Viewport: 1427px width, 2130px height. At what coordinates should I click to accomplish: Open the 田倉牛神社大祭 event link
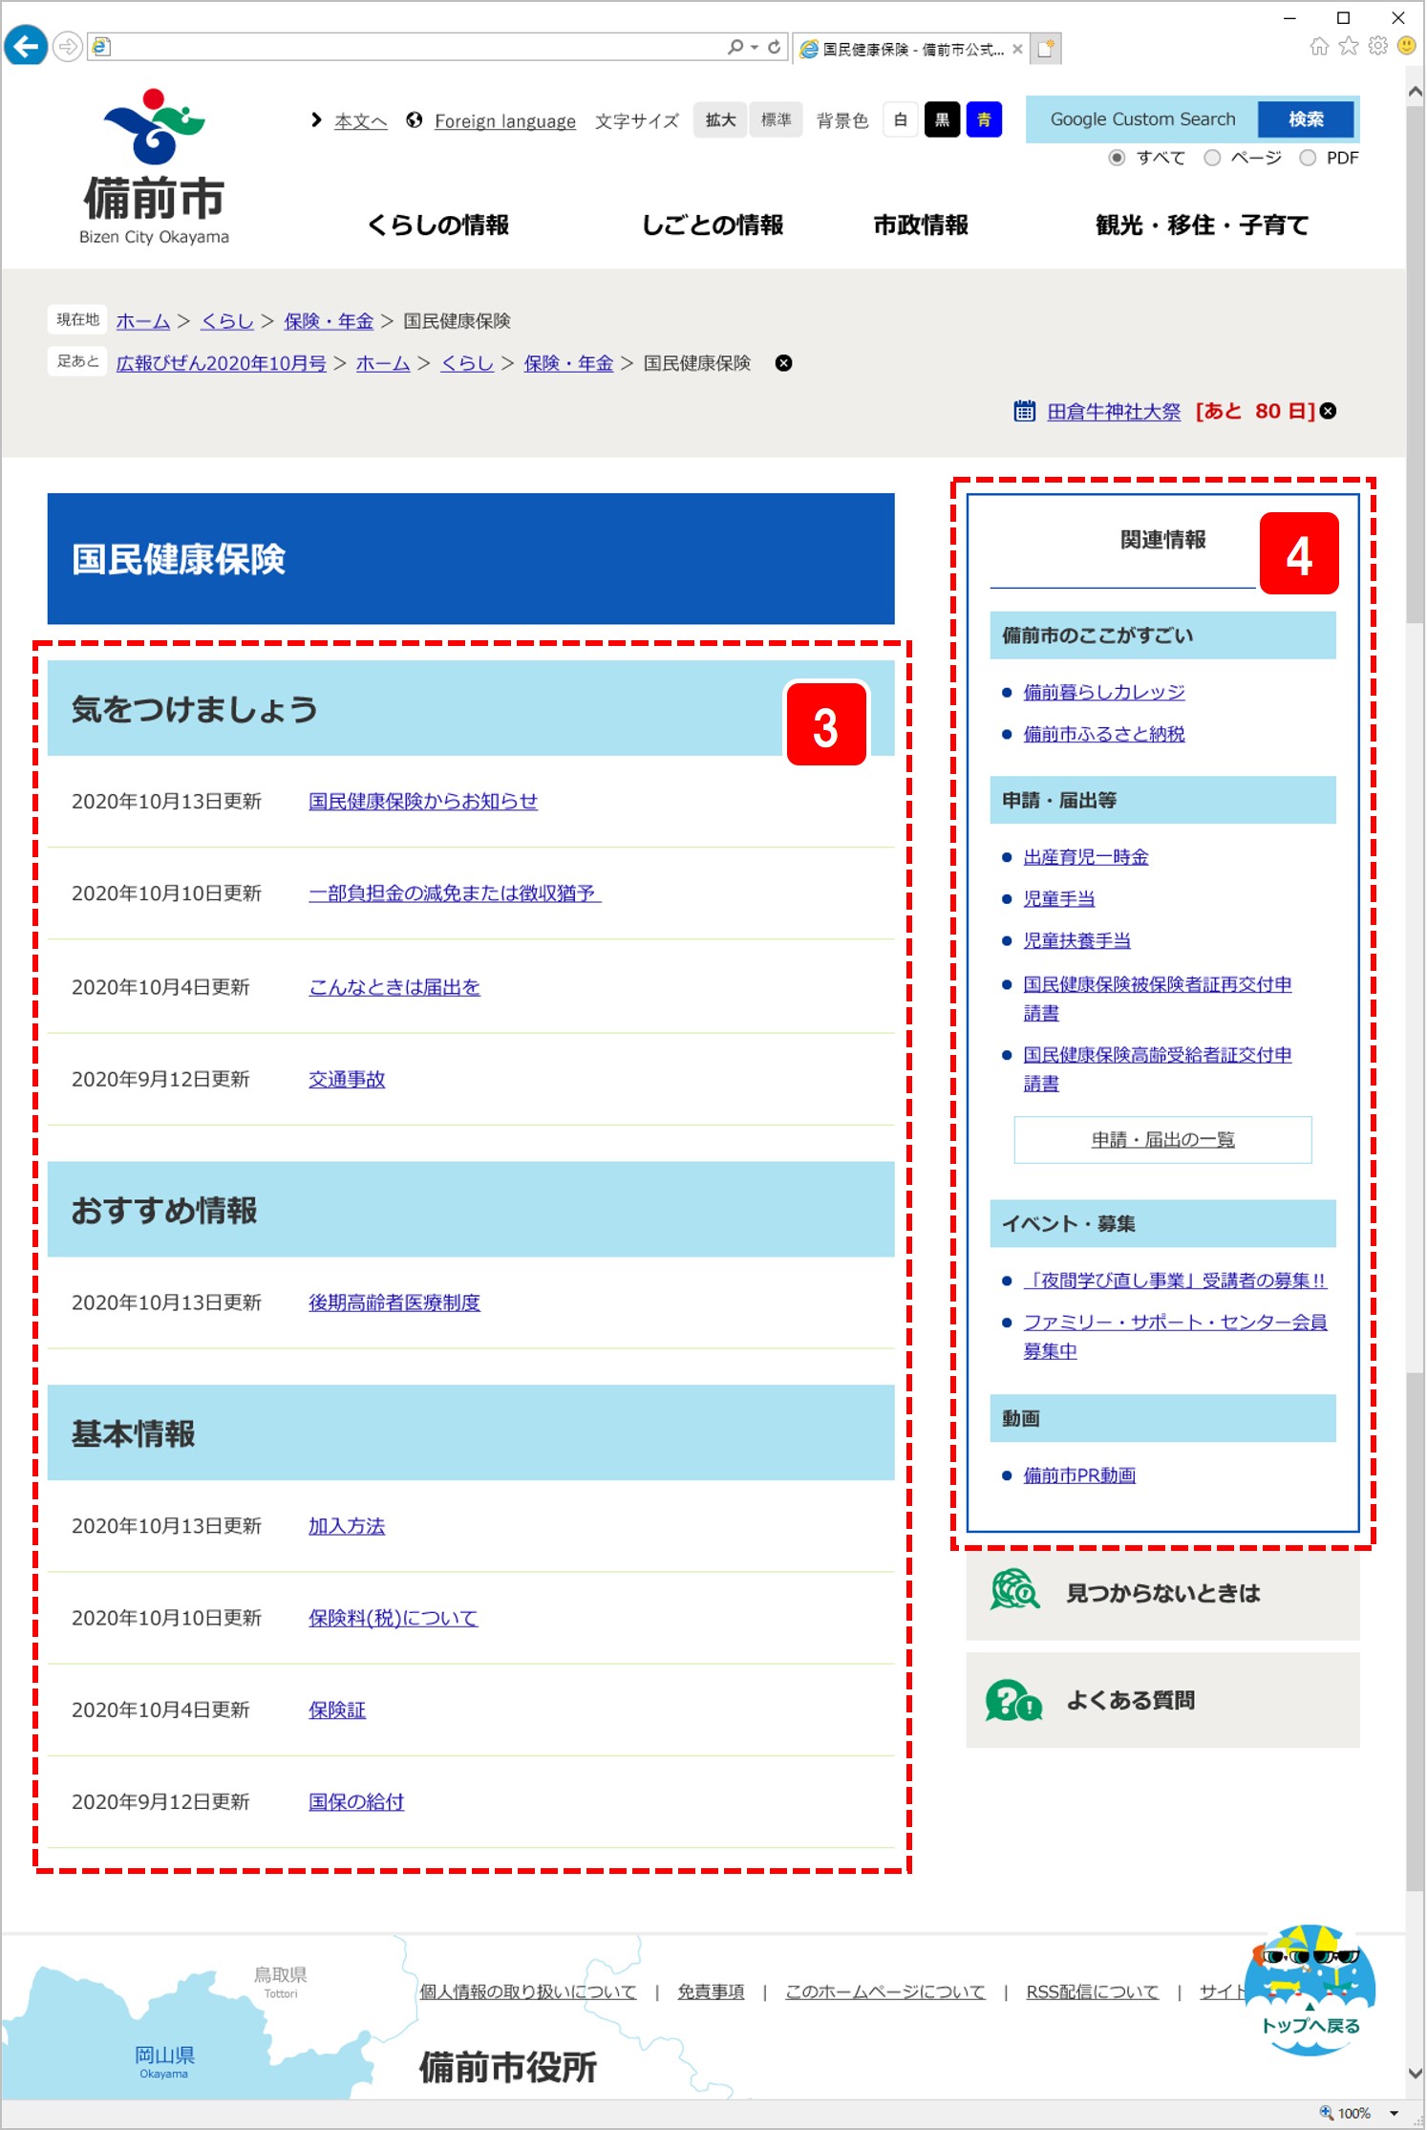[1114, 411]
